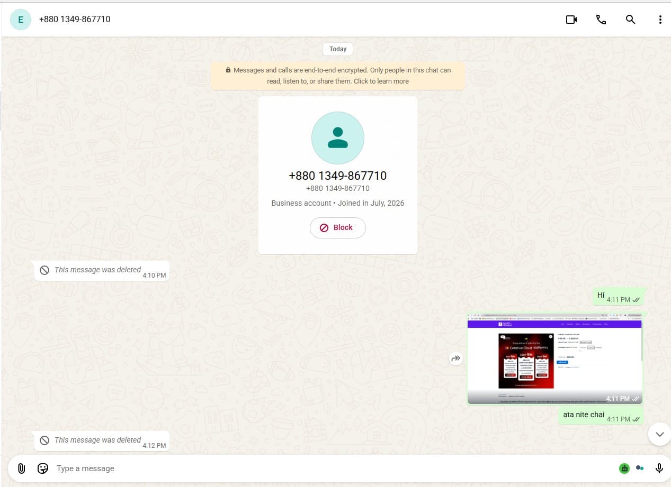Click the double-check receipt on the Hi message
Screen dimensions: 671x487
(636, 300)
